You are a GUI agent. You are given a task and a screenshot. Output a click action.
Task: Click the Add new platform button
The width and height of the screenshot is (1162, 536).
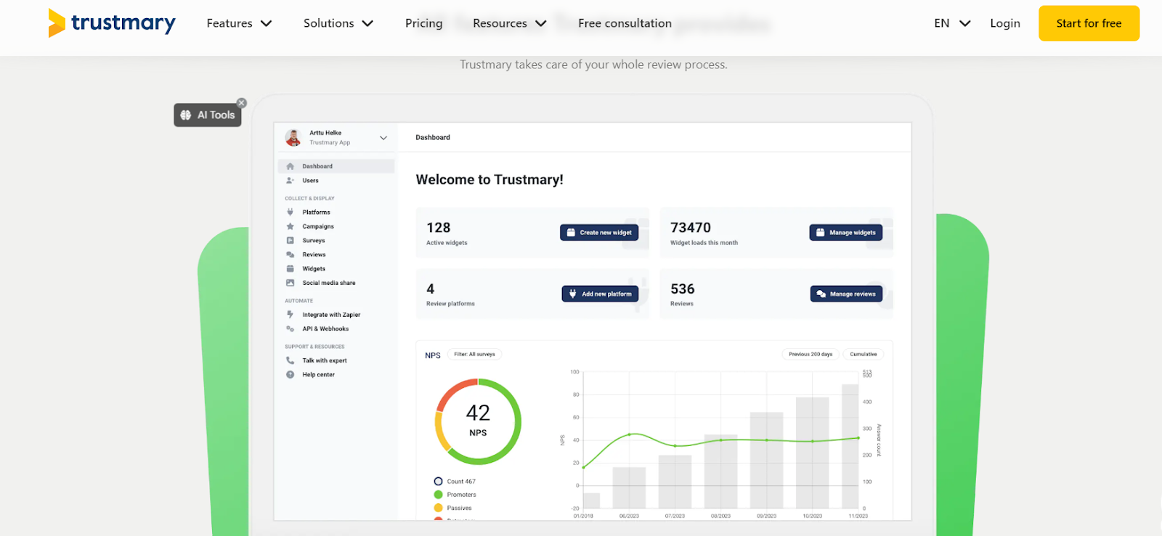[x=601, y=294]
